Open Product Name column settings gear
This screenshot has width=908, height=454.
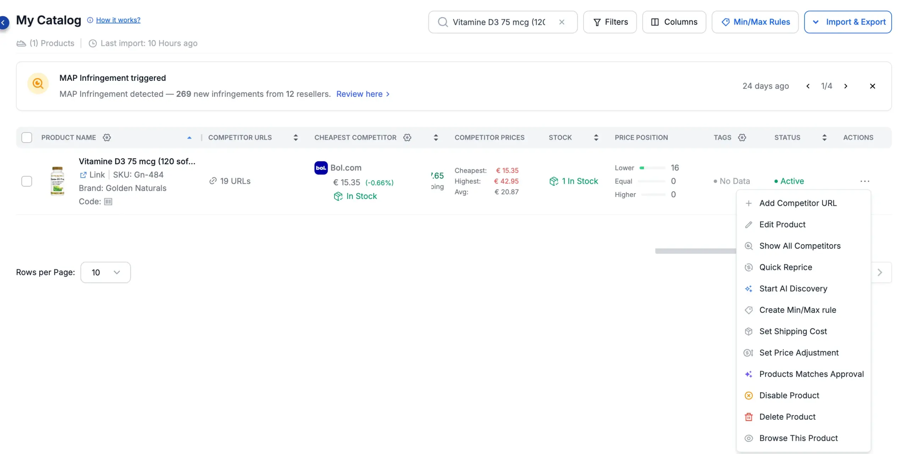(x=107, y=137)
